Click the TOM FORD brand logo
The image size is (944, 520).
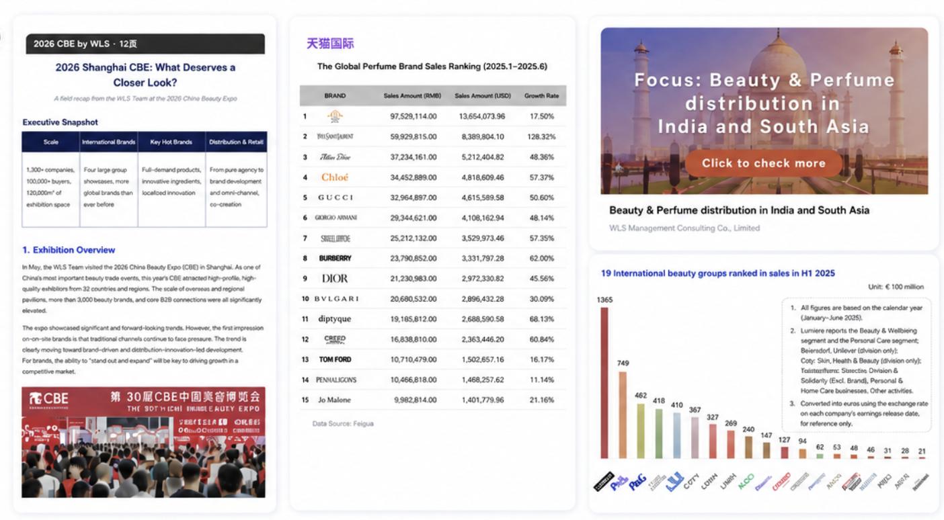point(335,359)
